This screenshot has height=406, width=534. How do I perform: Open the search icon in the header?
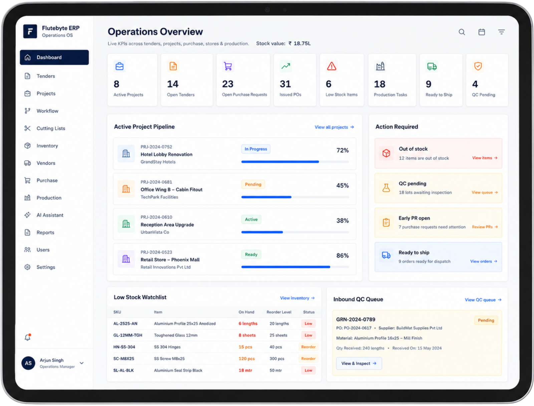462,32
